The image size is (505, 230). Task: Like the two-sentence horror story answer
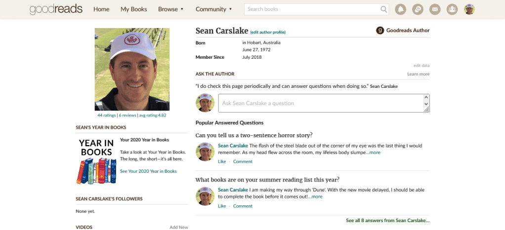222,161
